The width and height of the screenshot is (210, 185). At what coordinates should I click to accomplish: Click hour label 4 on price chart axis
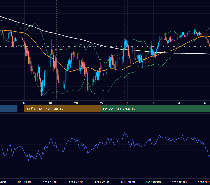point(179,103)
